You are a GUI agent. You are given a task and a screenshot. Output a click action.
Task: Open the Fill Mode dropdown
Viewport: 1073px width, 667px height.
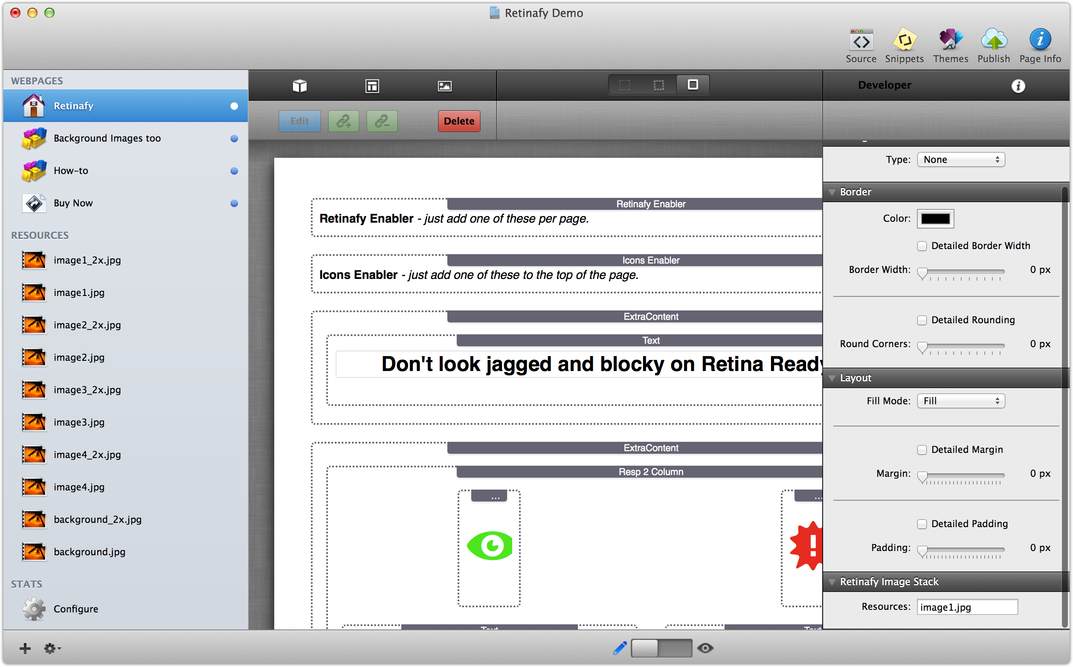960,401
